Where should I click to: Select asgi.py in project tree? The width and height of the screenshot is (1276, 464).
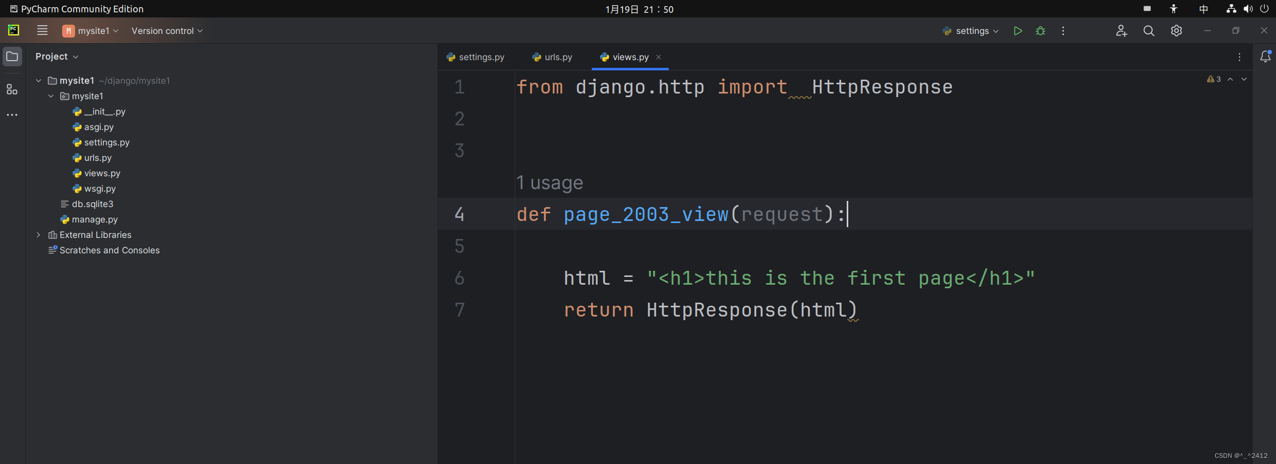[93, 127]
